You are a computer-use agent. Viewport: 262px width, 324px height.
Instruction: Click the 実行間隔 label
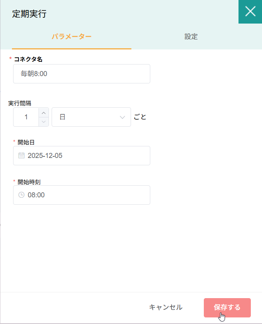tap(20, 103)
